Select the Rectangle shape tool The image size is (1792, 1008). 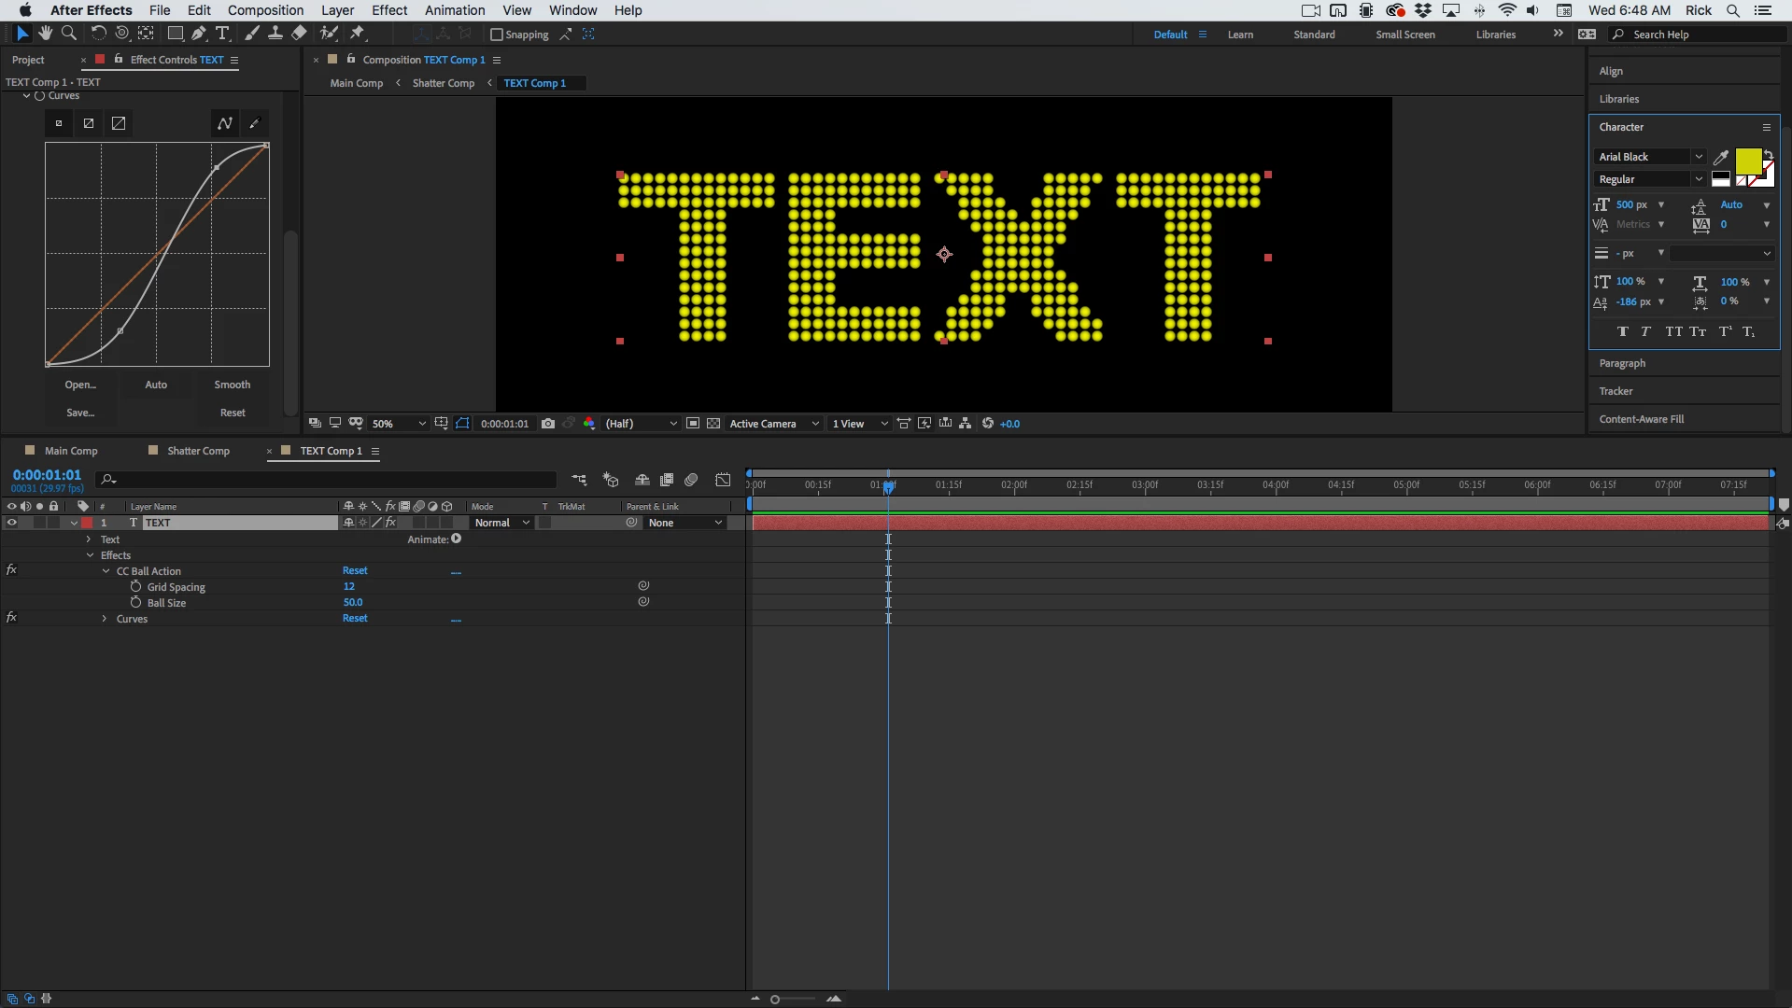pyautogui.click(x=175, y=34)
